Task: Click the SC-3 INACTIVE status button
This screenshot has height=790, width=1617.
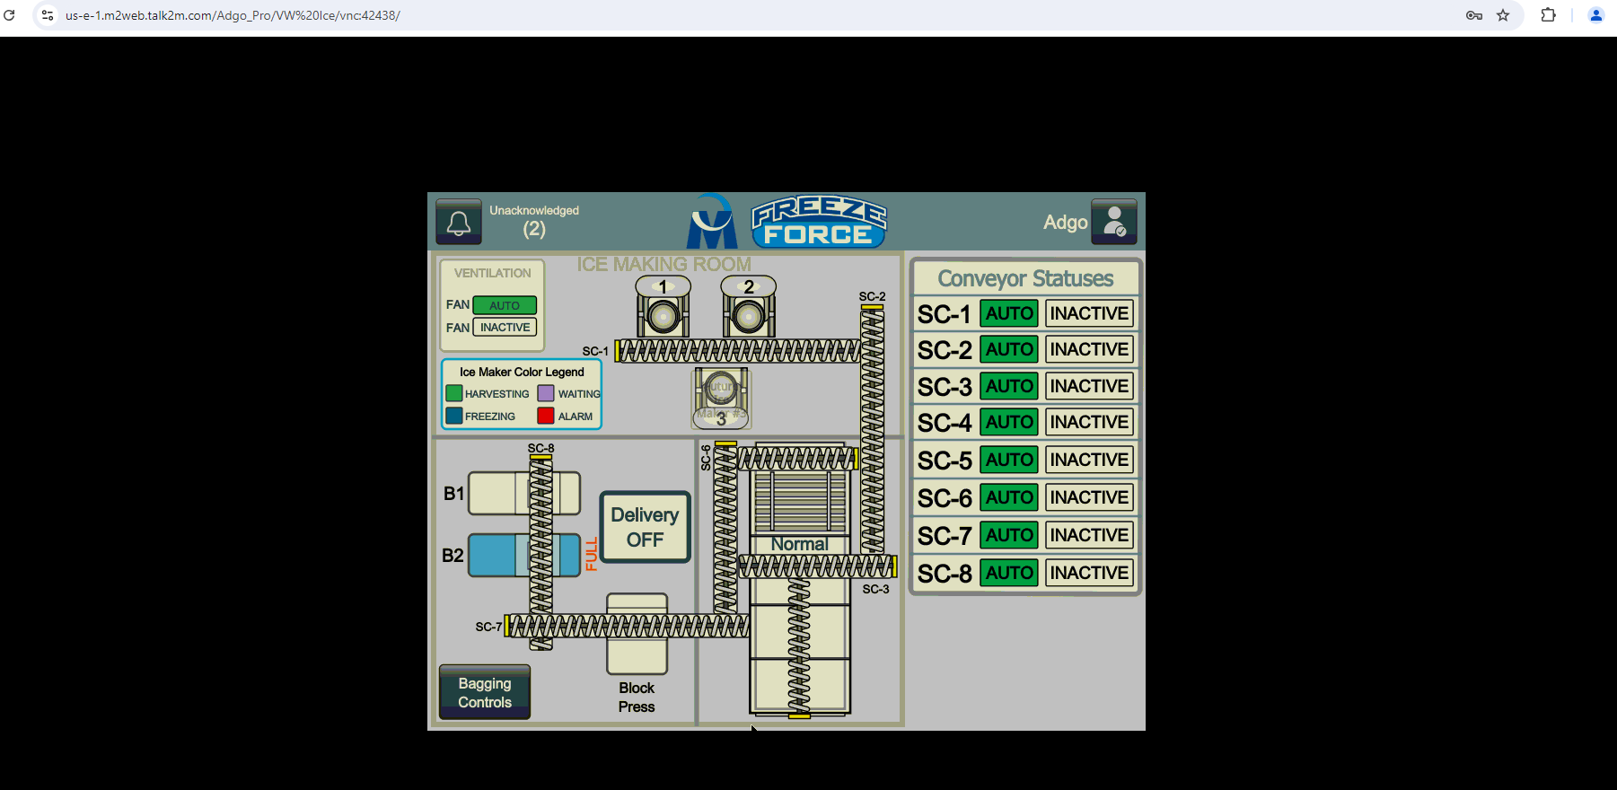Action: (1089, 386)
